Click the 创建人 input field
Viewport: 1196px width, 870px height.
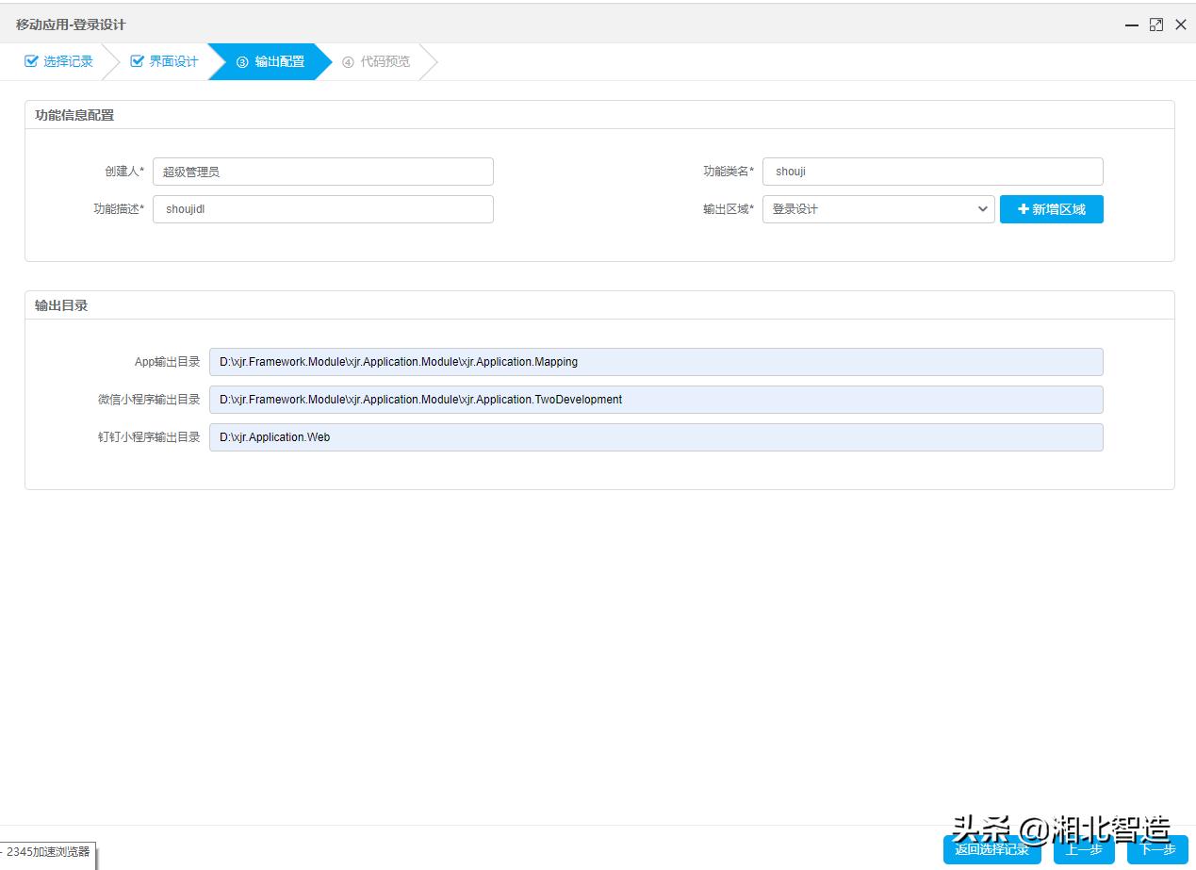point(323,171)
